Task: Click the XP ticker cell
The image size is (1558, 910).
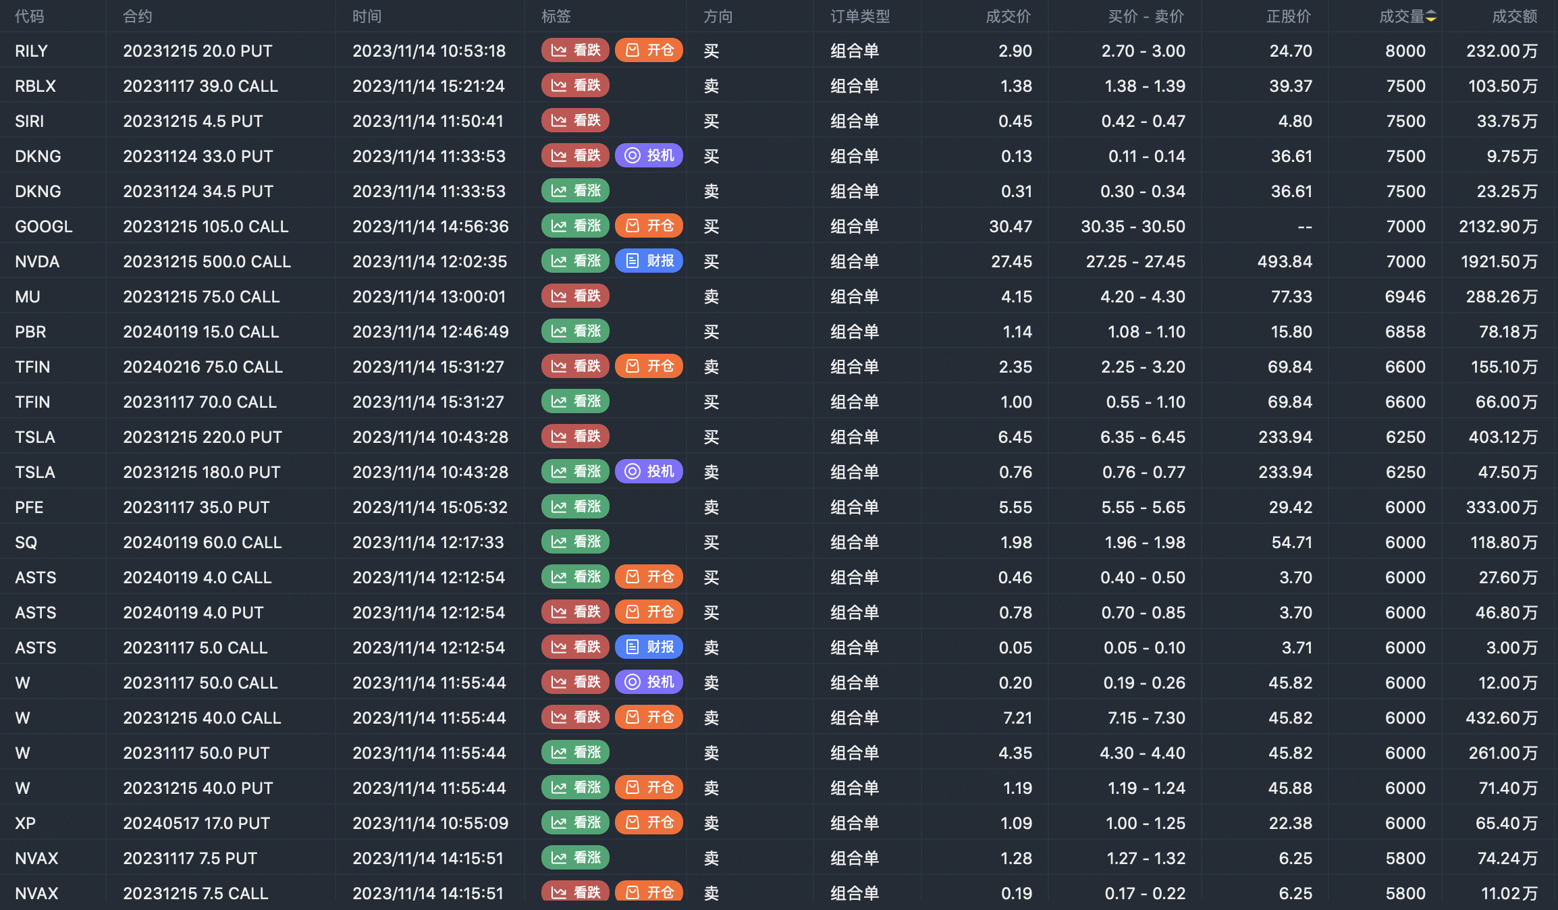Action: click(x=25, y=823)
